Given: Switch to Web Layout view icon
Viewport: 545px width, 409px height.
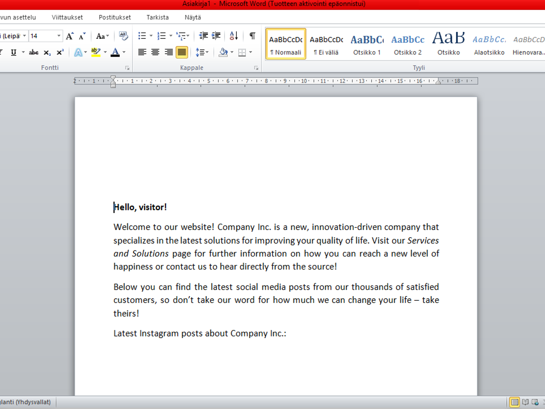Looking at the screenshot, I should pyautogui.click(x=535, y=402).
